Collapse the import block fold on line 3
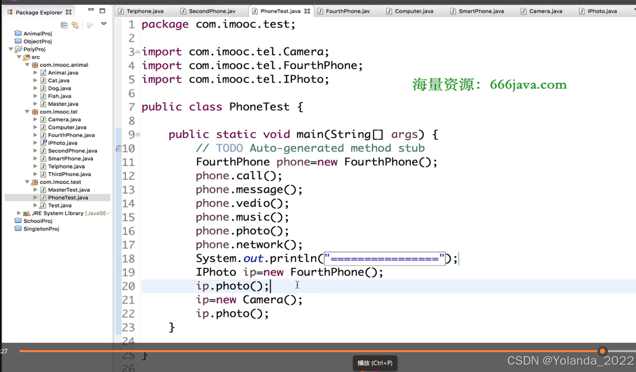Viewport: 636px width, 372px height. click(x=138, y=52)
